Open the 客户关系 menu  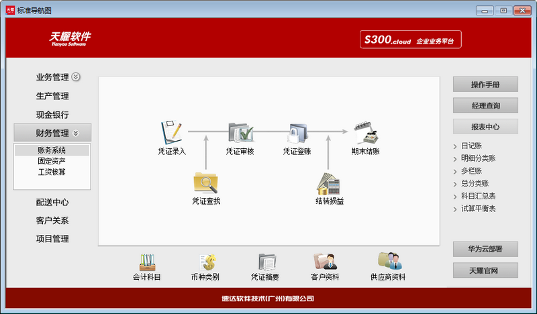52,221
